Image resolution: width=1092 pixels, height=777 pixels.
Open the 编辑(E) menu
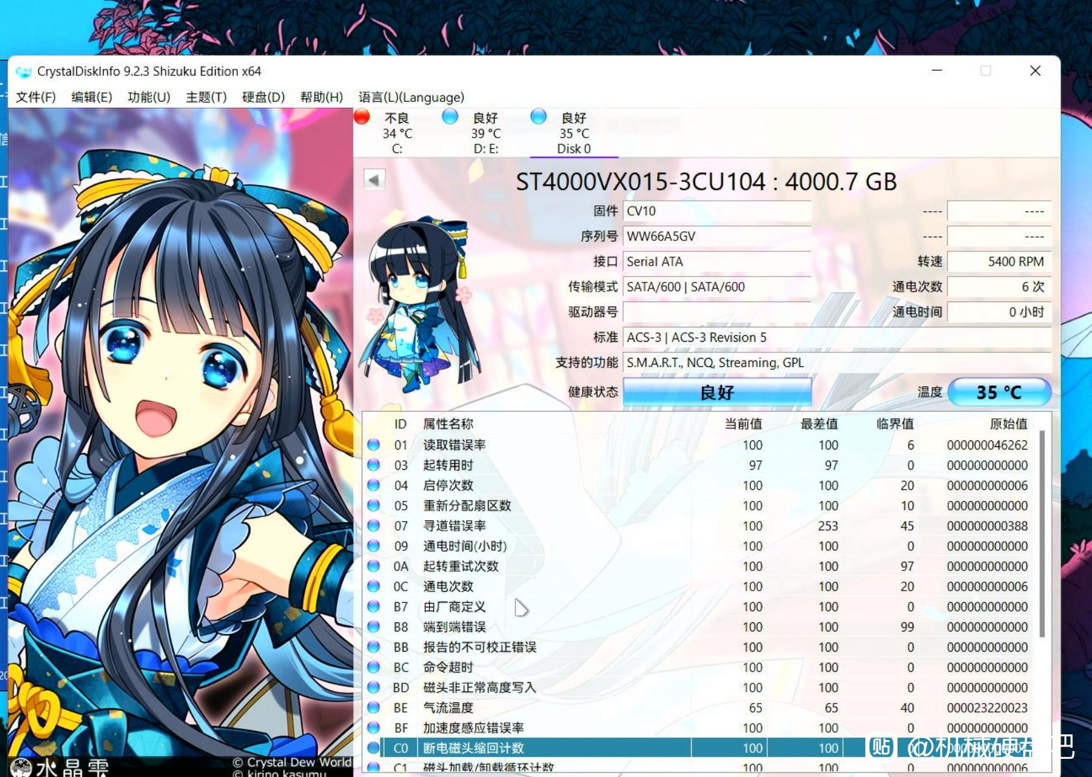[92, 97]
